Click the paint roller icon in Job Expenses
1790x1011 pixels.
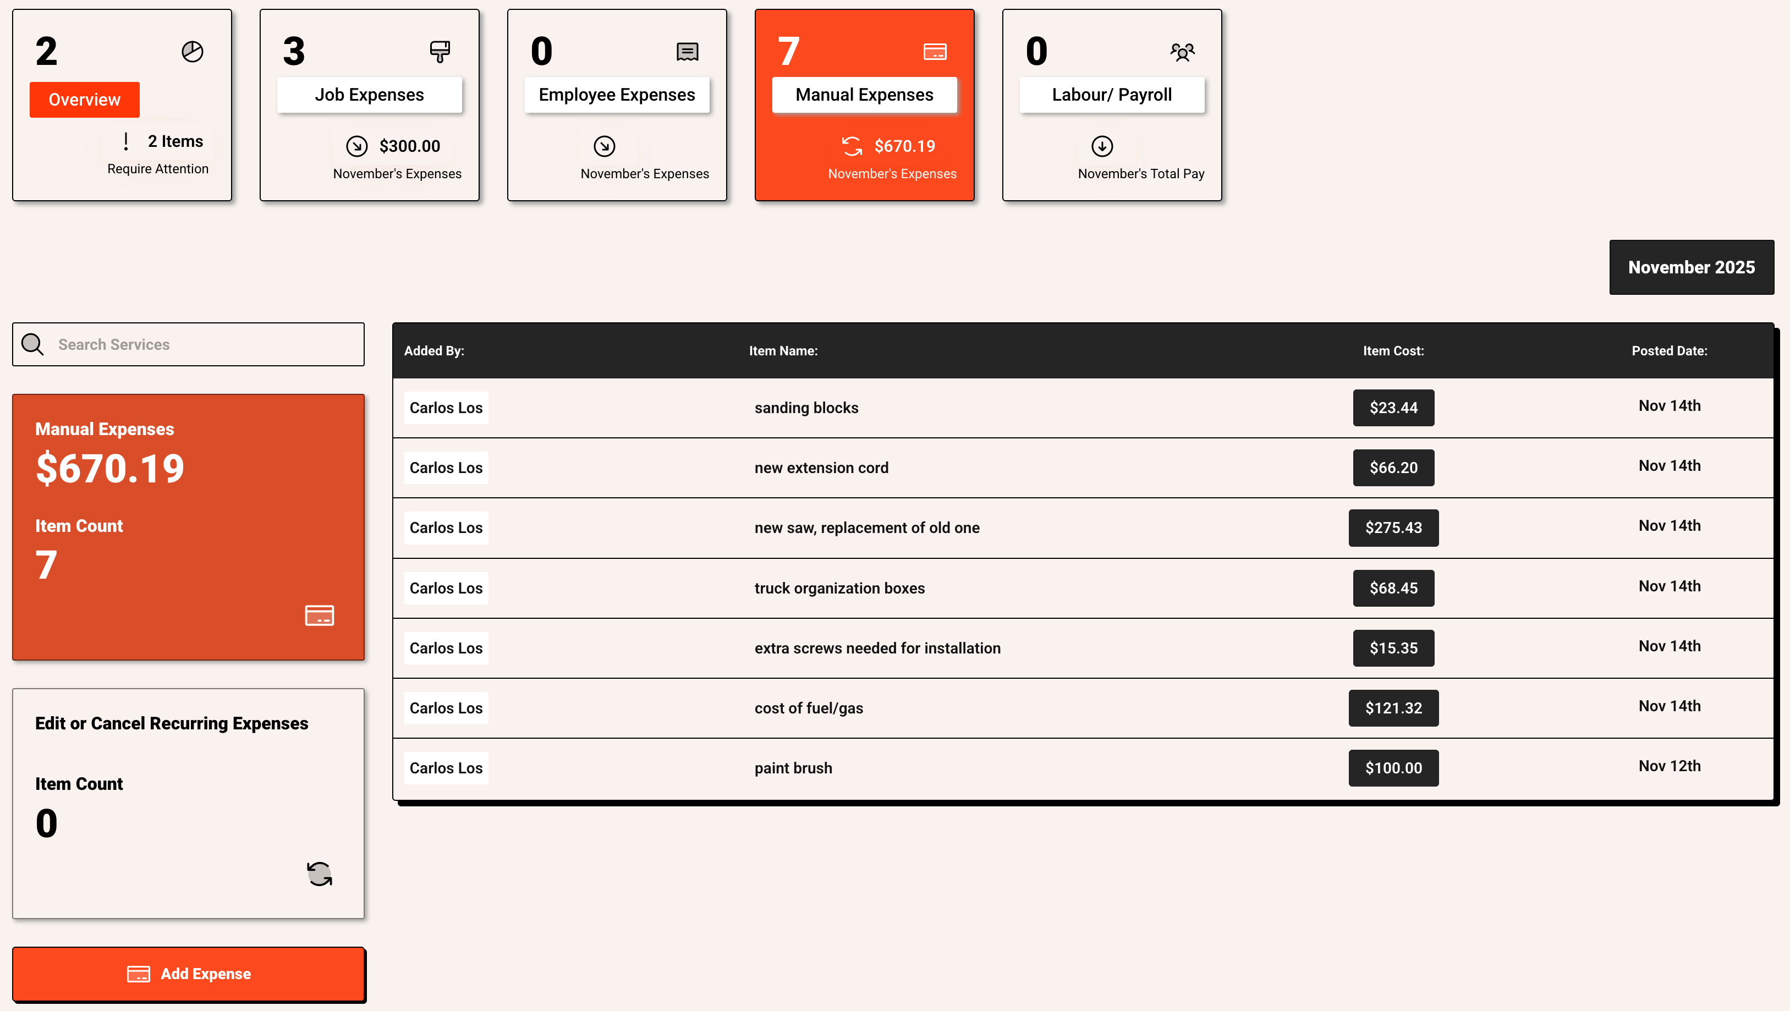(x=440, y=51)
